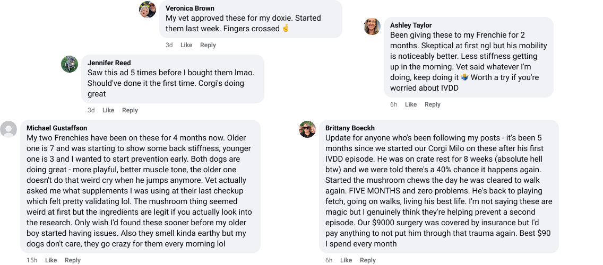The image size is (603, 265).
Task: Open Jennifer Reed's name link
Action: point(109,63)
